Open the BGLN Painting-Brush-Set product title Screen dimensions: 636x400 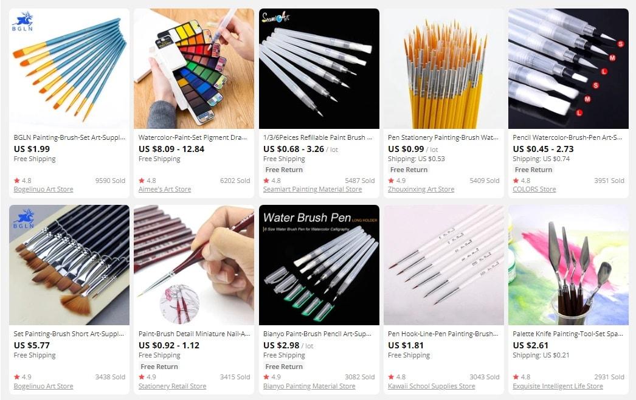69,137
